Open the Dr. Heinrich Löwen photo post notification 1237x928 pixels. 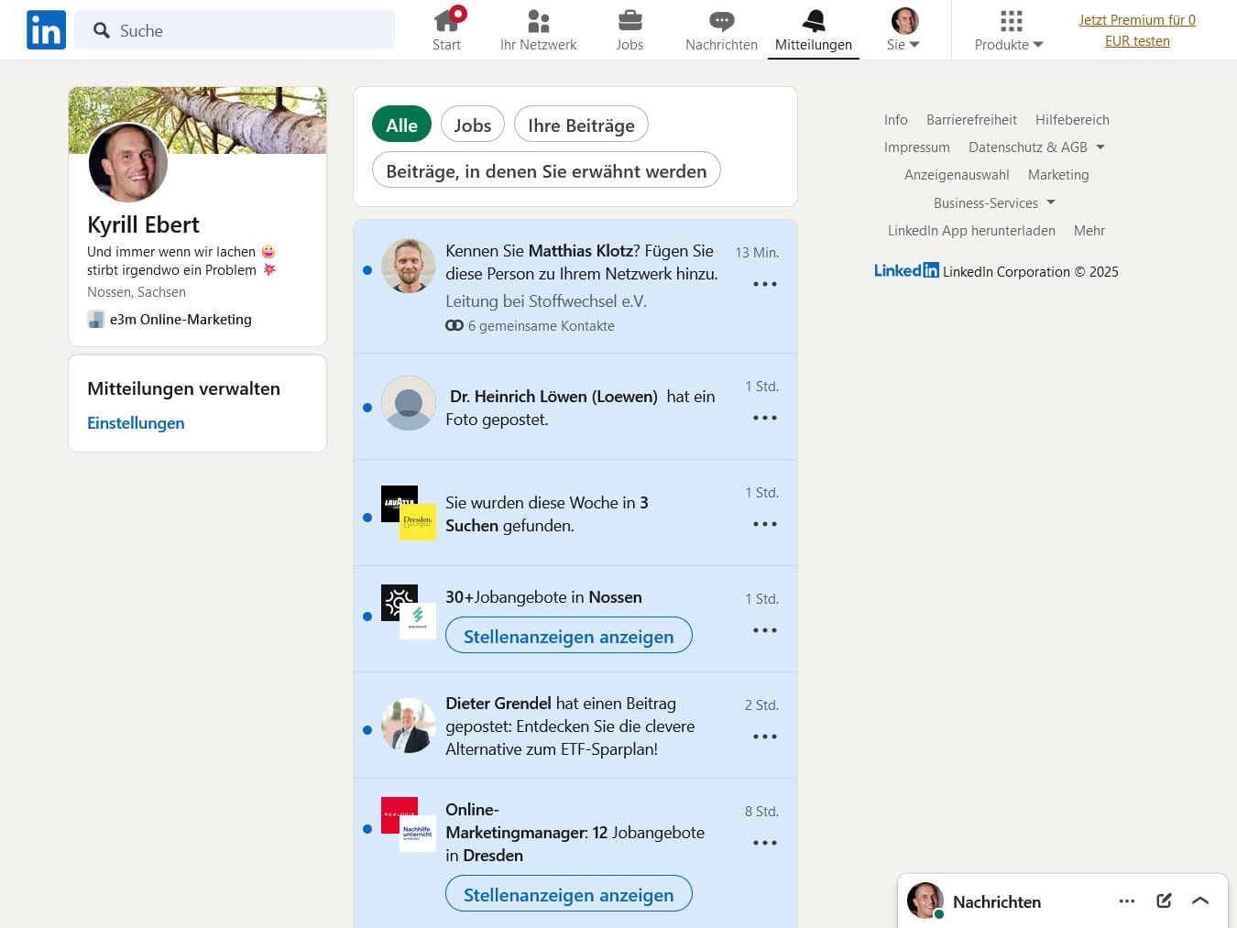click(580, 408)
